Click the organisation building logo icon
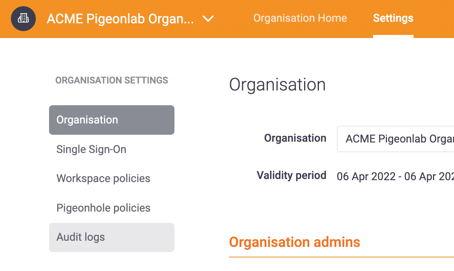454x271 pixels. coord(23,19)
